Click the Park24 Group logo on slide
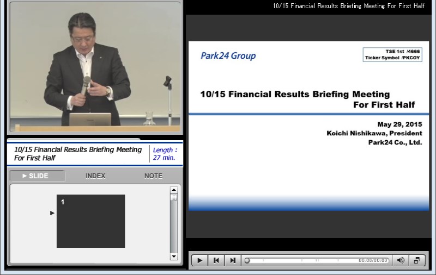This screenshot has height=275, width=436. coord(228,55)
